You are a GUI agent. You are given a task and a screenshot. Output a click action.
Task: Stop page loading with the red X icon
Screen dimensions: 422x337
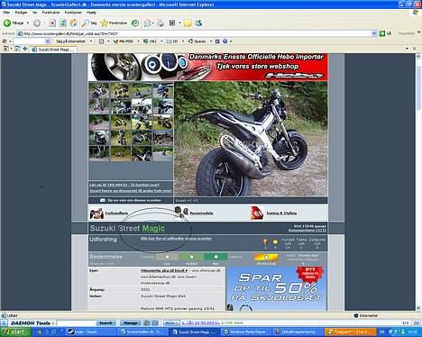[52, 23]
